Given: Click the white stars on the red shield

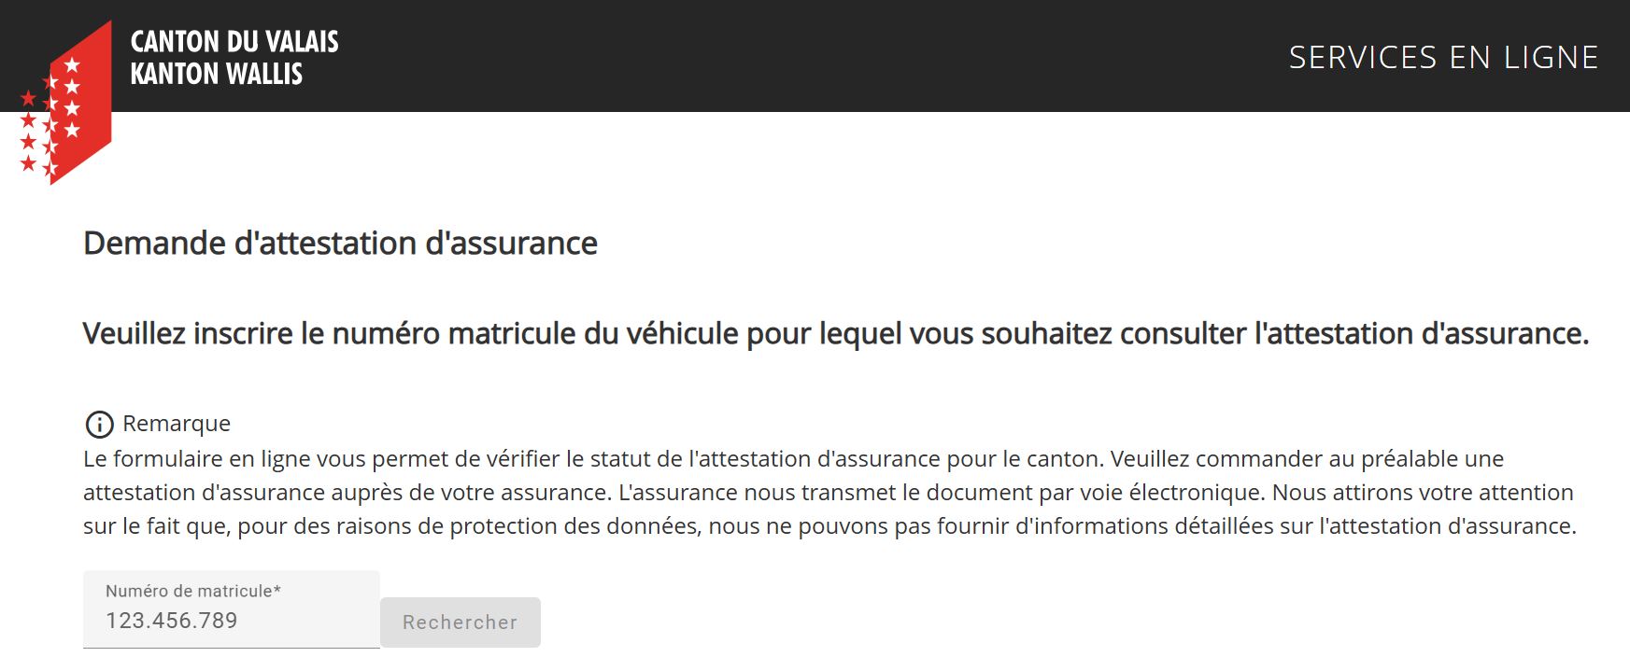Looking at the screenshot, I should (x=72, y=98).
